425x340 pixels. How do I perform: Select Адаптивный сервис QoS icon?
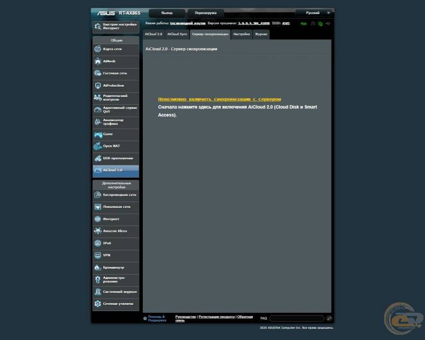point(97,109)
